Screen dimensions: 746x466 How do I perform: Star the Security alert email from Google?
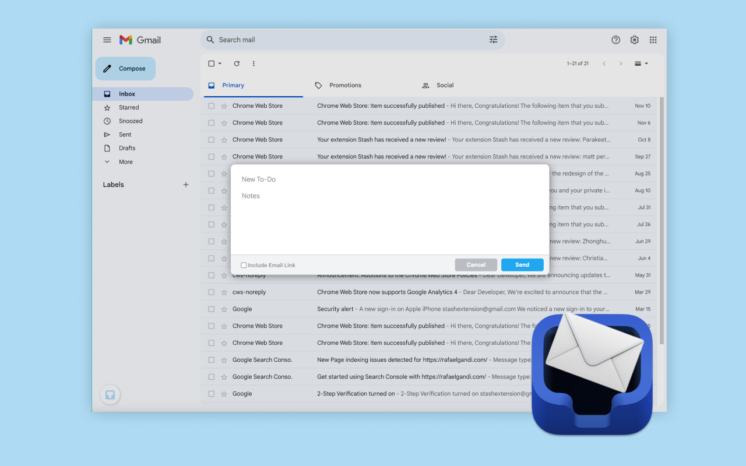(224, 309)
